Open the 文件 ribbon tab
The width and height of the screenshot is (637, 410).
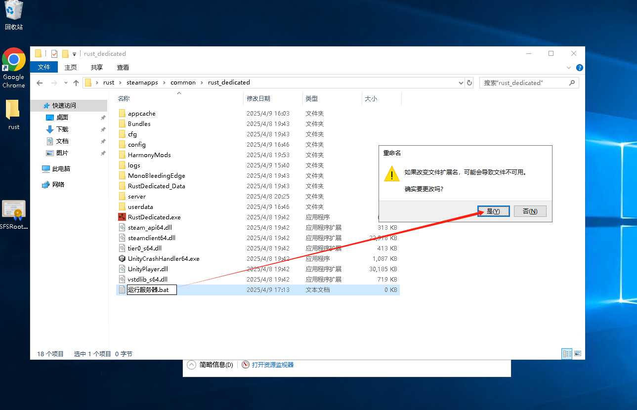point(44,67)
